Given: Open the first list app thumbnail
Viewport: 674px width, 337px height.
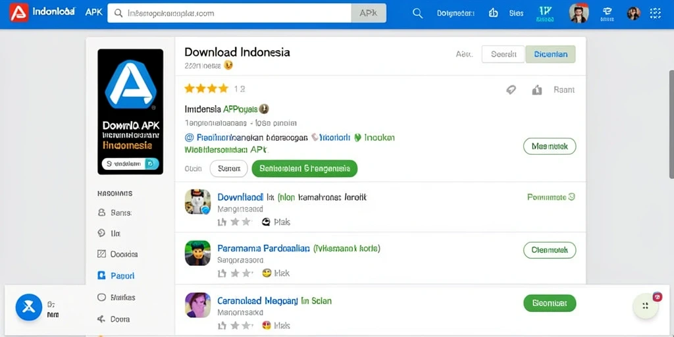Looking at the screenshot, I should coord(197,201).
